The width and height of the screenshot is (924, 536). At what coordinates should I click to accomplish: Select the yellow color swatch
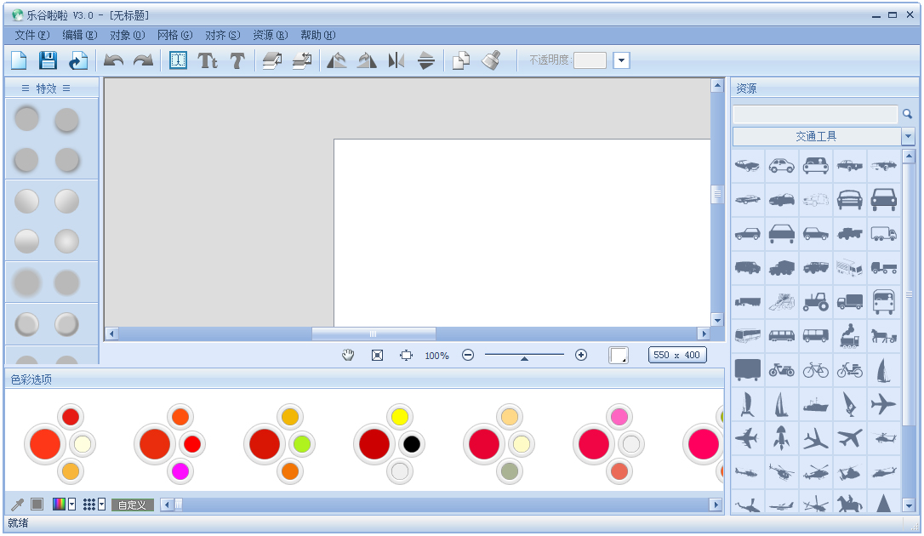pos(400,417)
